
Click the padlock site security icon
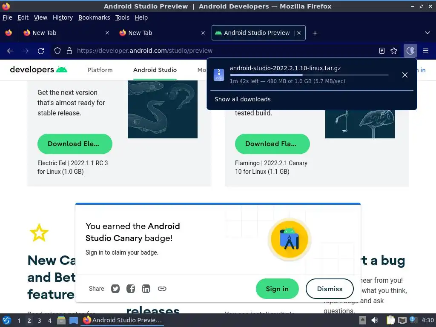[69, 51]
